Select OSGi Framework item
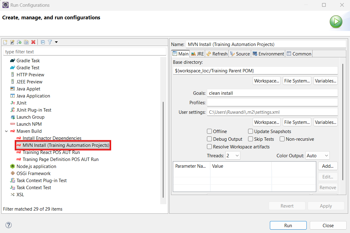The height and width of the screenshot is (233, 350). pos(33,174)
